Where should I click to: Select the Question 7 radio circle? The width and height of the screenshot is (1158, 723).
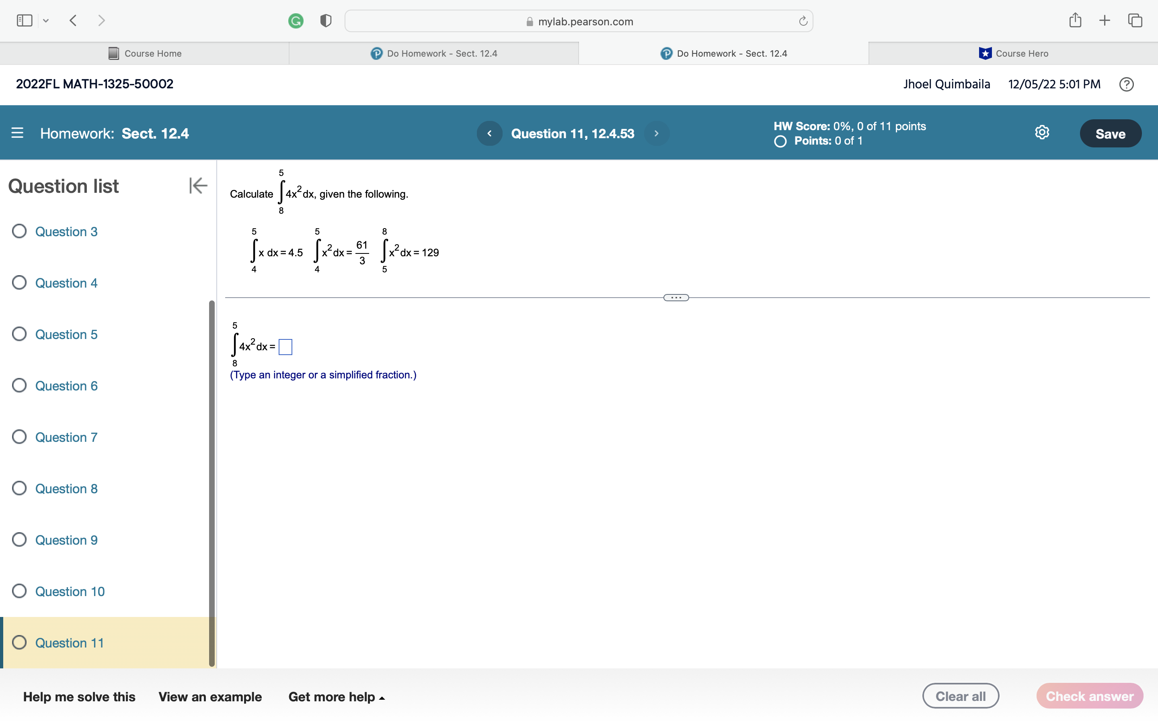click(19, 437)
